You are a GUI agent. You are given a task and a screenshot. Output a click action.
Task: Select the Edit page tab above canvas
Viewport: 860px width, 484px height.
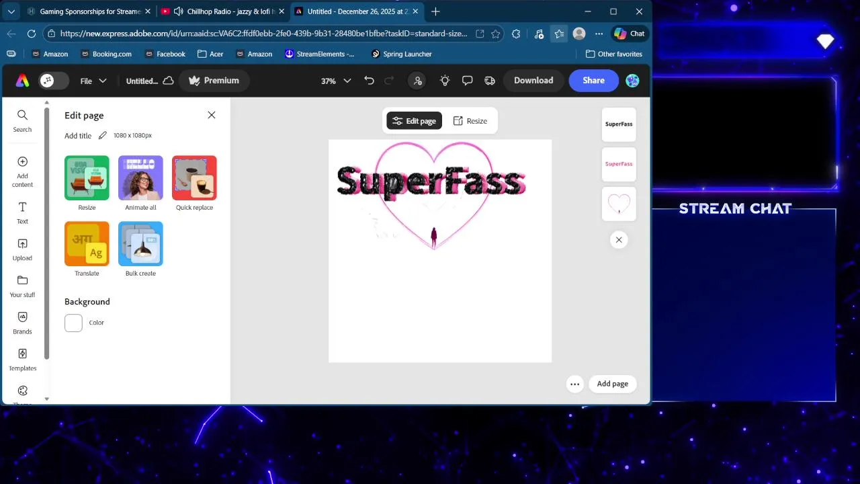414,121
